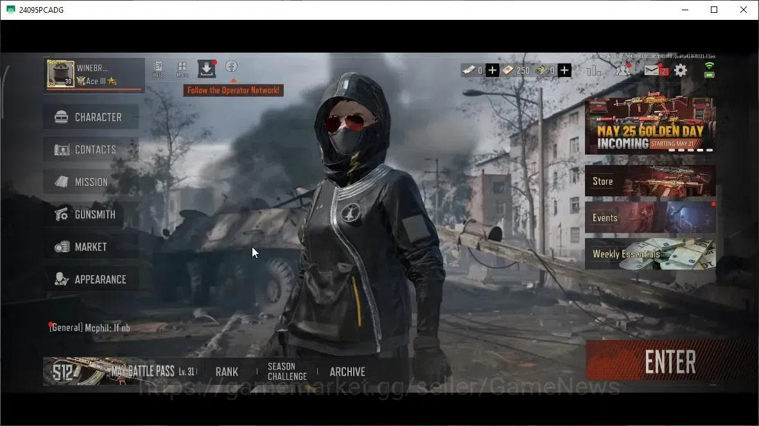Open the General chat message
Image resolution: width=759 pixels, height=426 pixels.
(x=89, y=328)
